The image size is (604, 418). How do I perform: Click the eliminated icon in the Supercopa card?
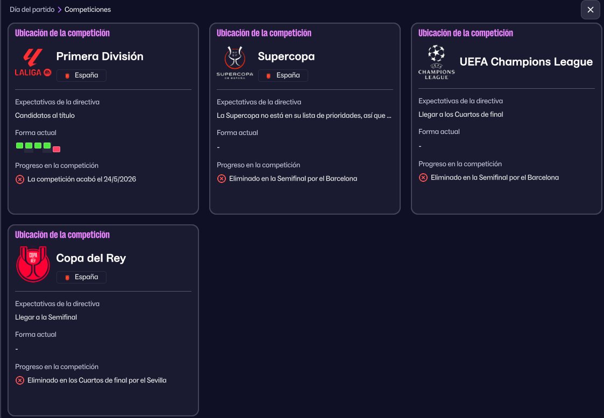point(222,179)
